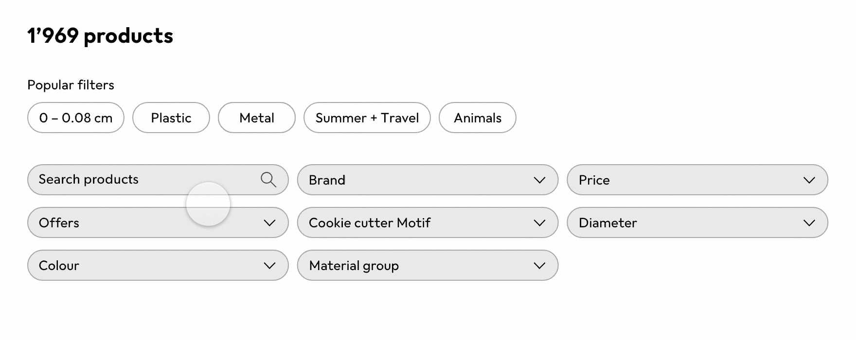
Task: Click the Material group chevron arrow
Action: (539, 266)
